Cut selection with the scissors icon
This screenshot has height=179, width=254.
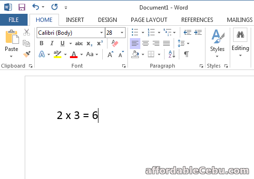tap(27, 32)
